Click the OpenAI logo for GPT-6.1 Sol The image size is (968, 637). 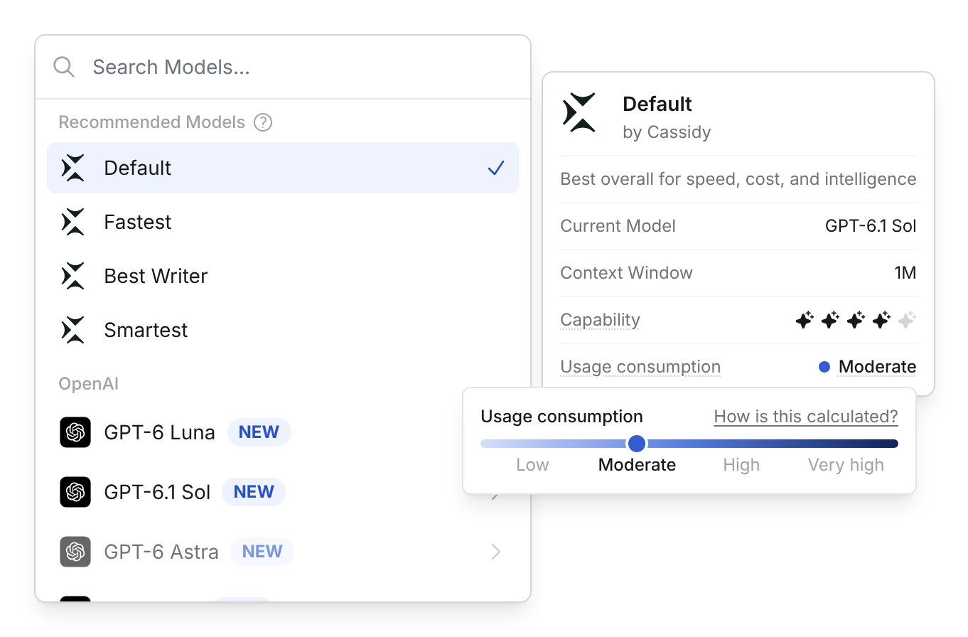(x=75, y=492)
